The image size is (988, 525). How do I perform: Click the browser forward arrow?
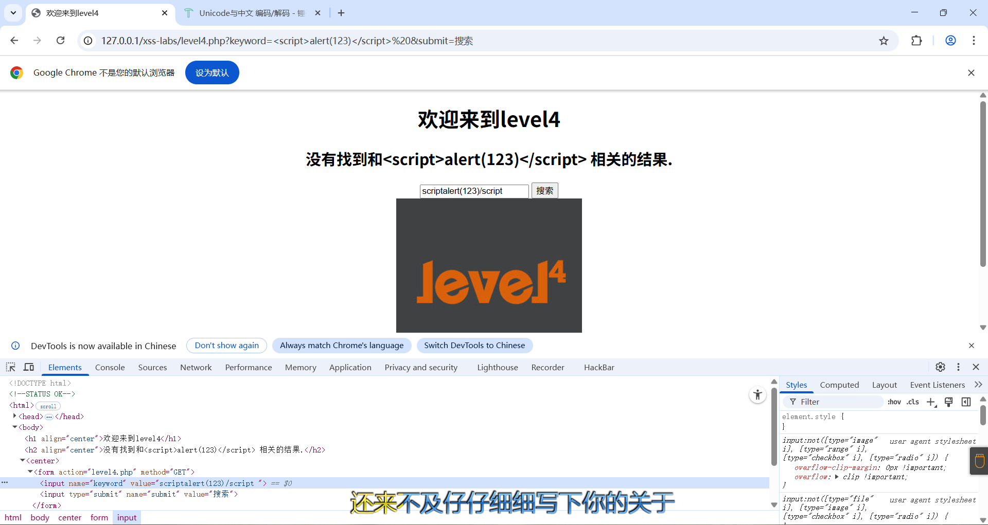point(37,41)
